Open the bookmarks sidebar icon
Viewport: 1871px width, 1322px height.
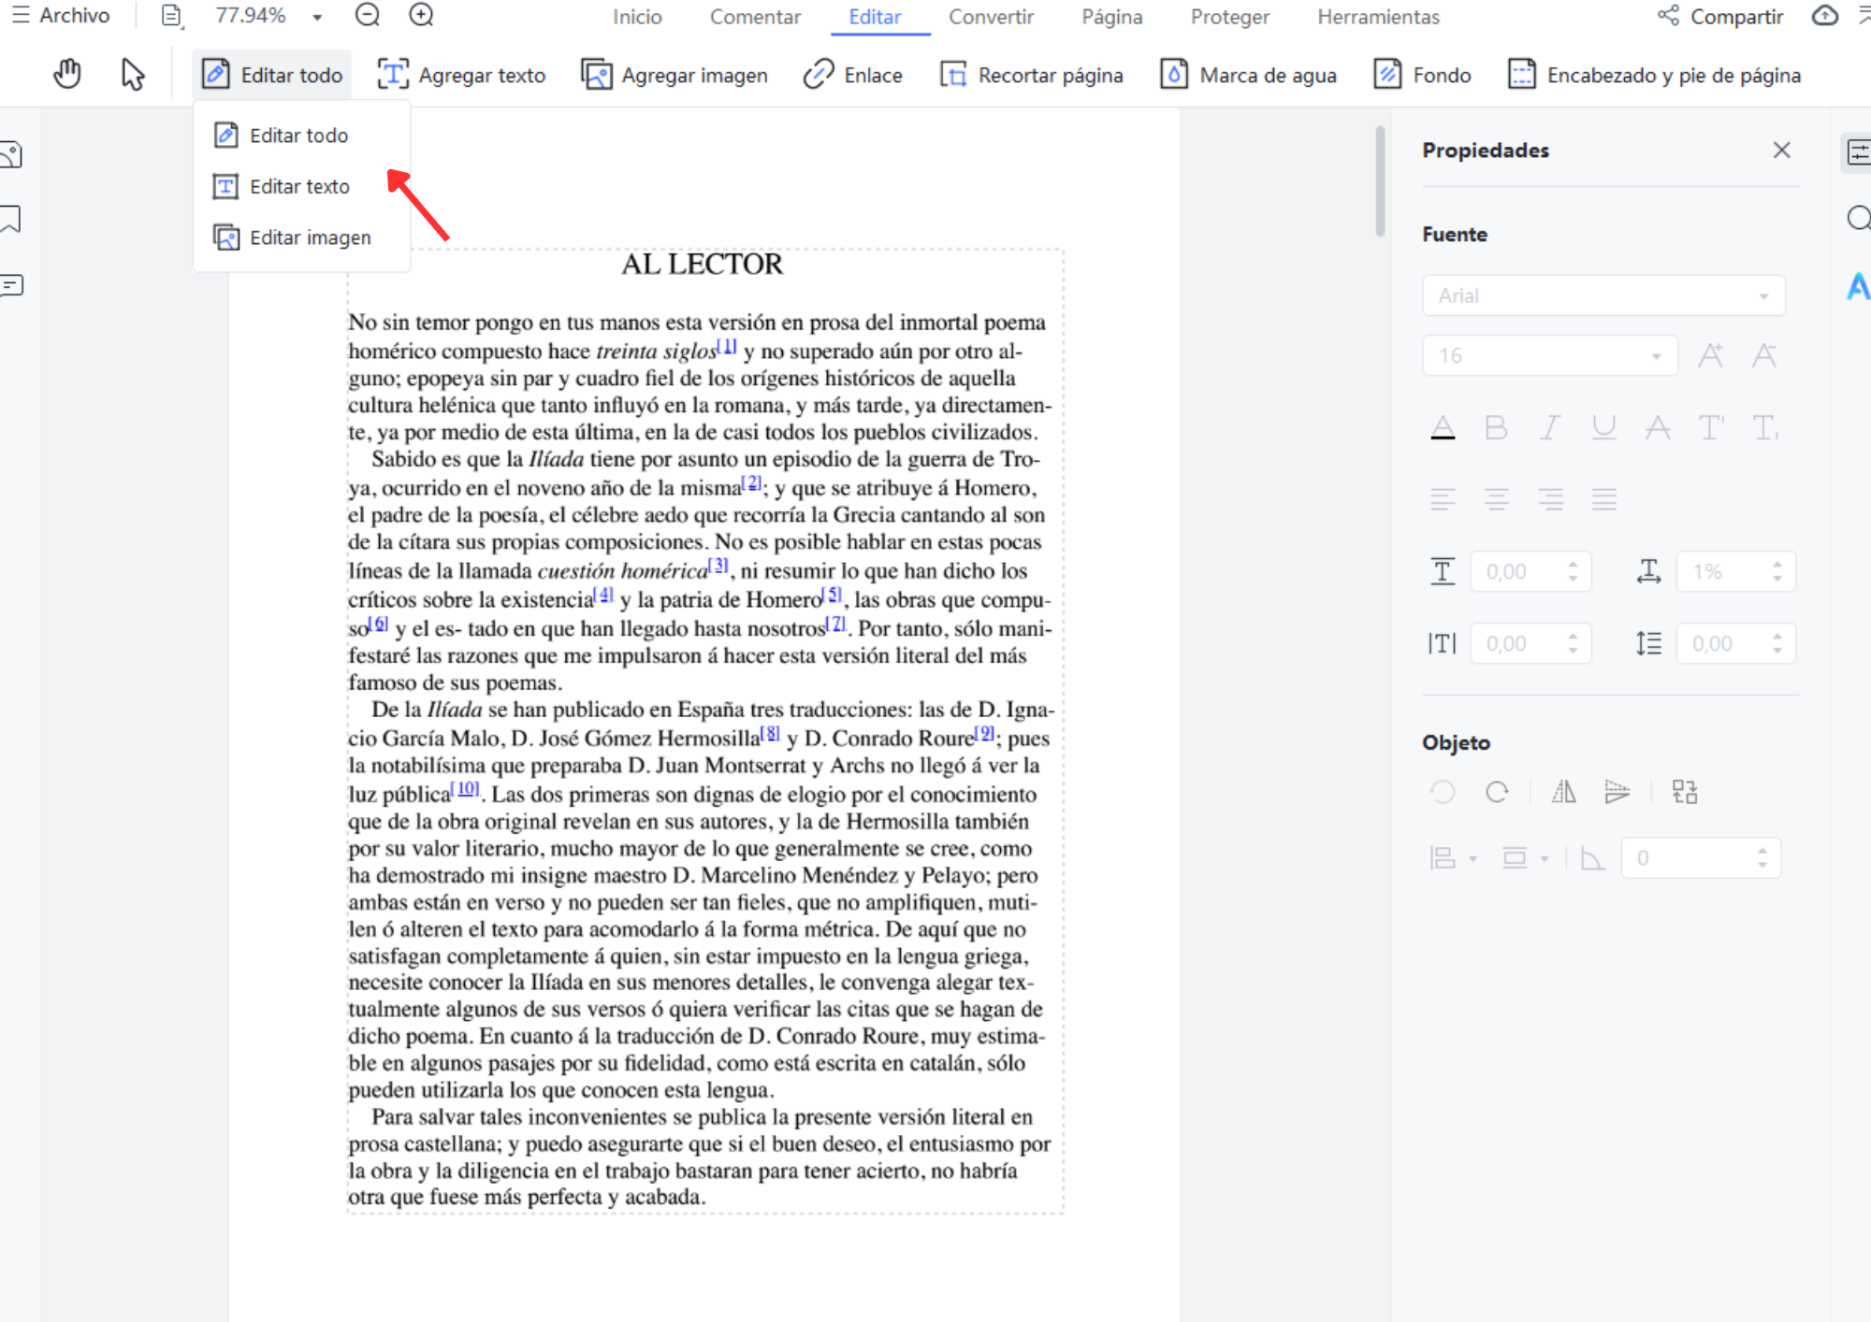point(10,219)
